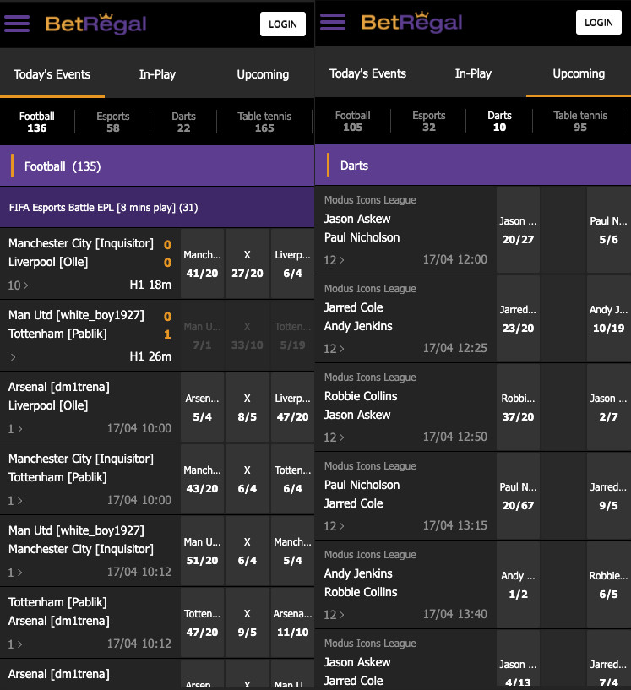Image resolution: width=631 pixels, height=690 pixels.
Task: Open Manchester City [Inquisitor] vs Liverpool live match
Action: [90, 264]
